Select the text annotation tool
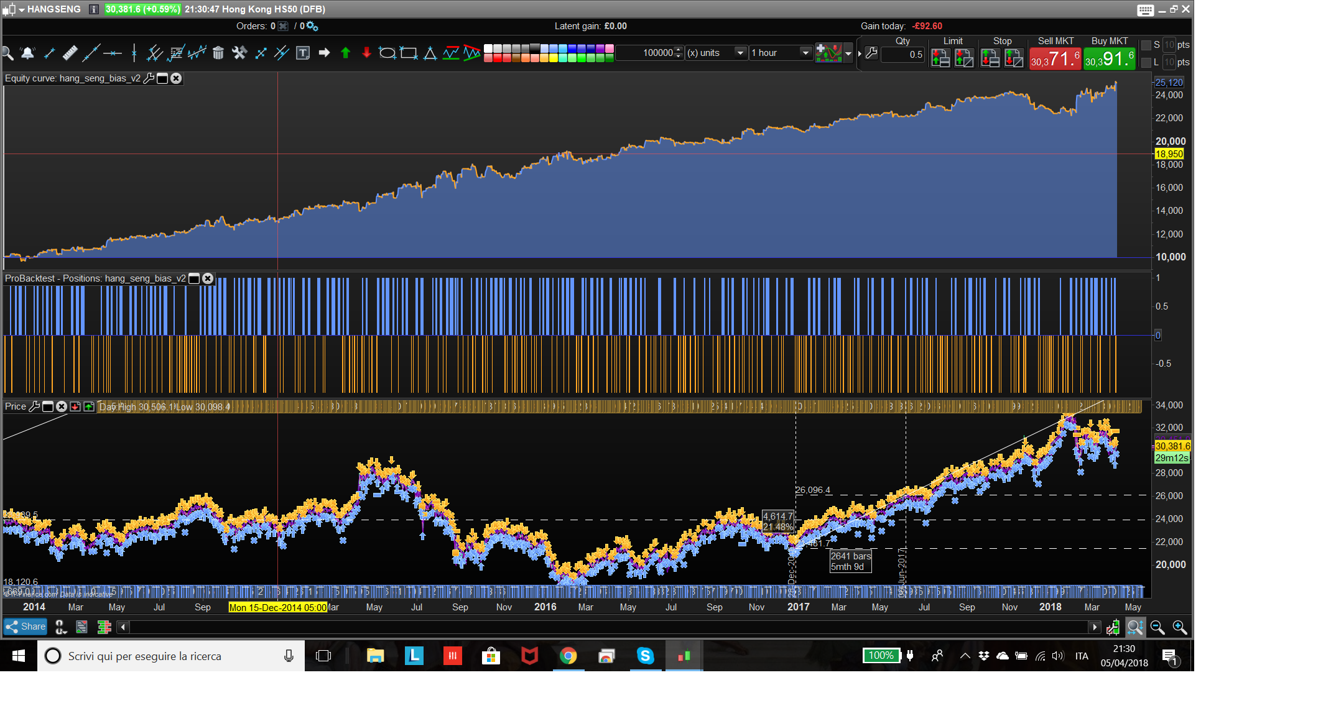Image resolution: width=1336 pixels, height=716 pixels. tap(302, 53)
